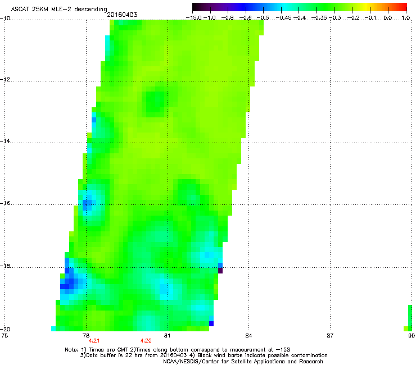Click the color bar label -0.2
The width and height of the screenshot is (416, 365).
[353, 18]
